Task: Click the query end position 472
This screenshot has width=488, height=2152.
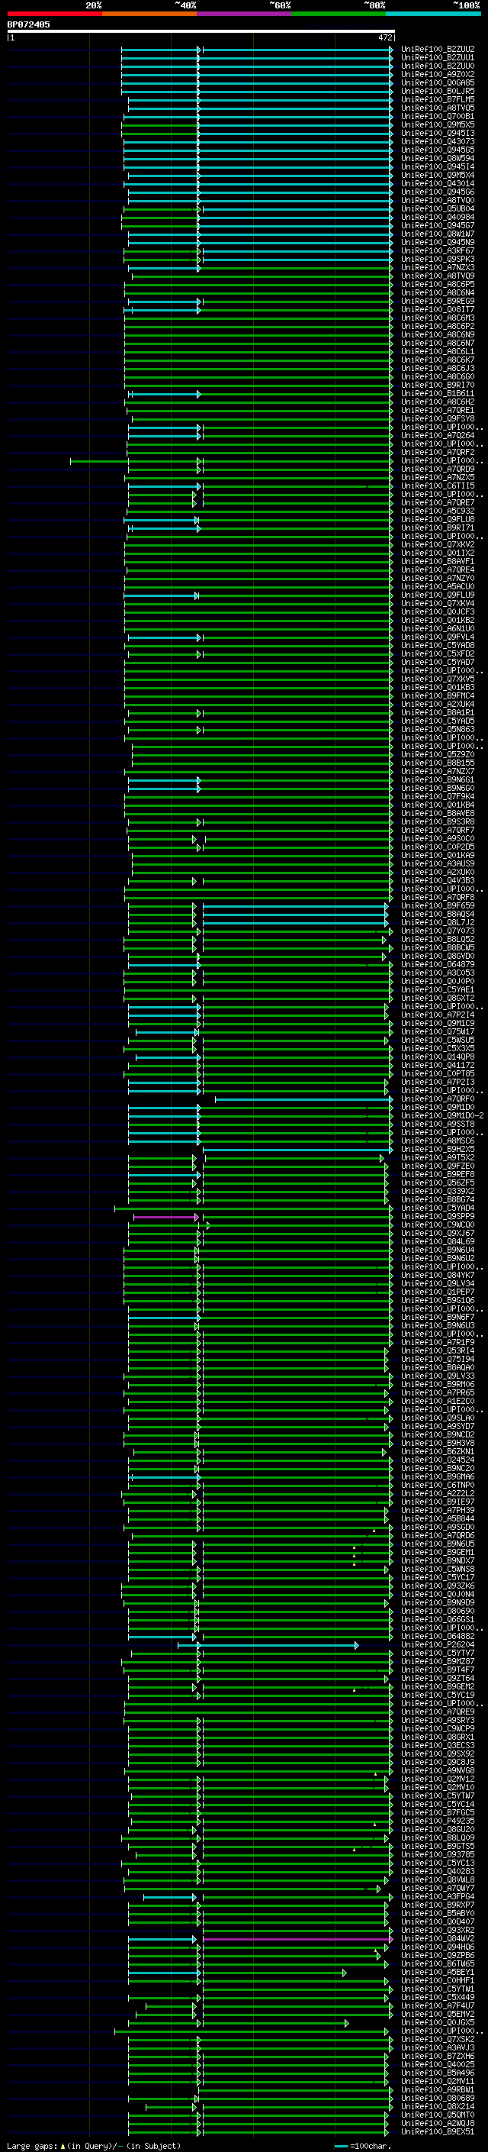Action: click(x=385, y=37)
